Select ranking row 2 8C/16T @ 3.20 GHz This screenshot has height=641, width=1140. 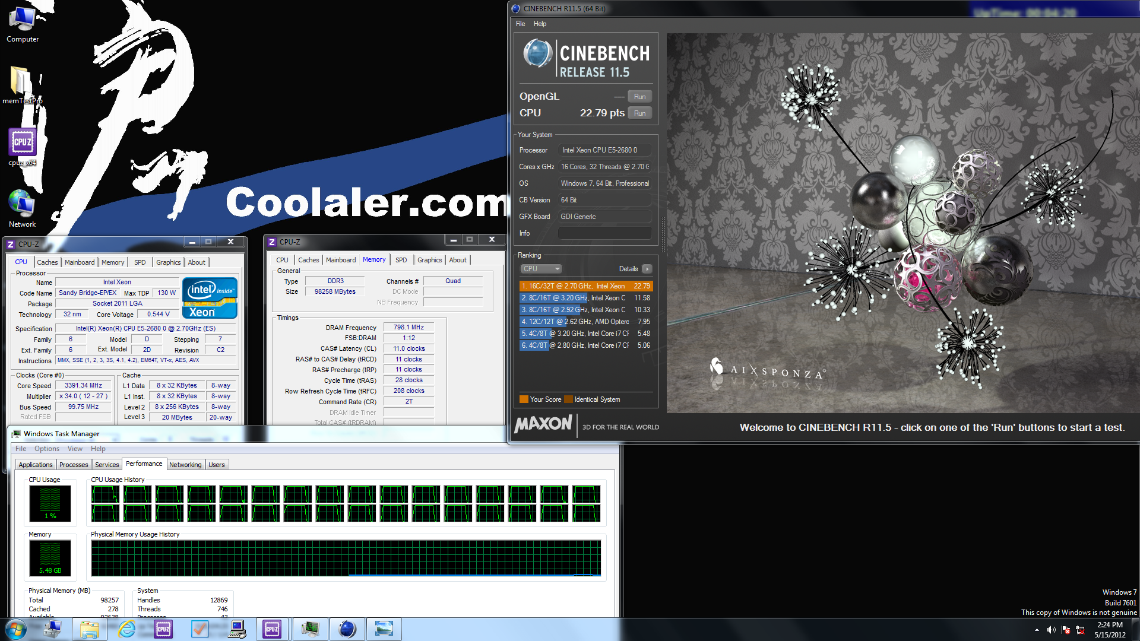coord(585,298)
